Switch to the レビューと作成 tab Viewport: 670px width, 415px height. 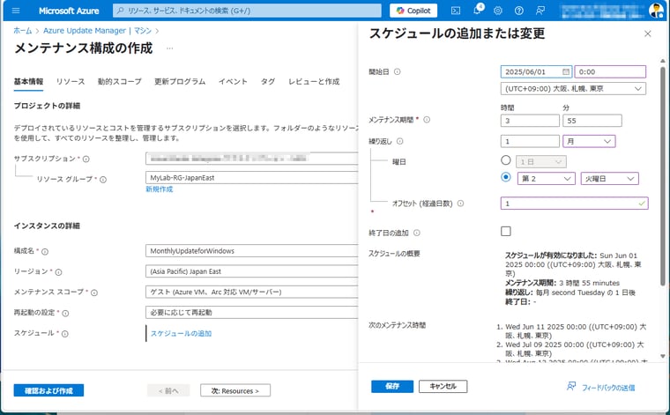coord(314,82)
